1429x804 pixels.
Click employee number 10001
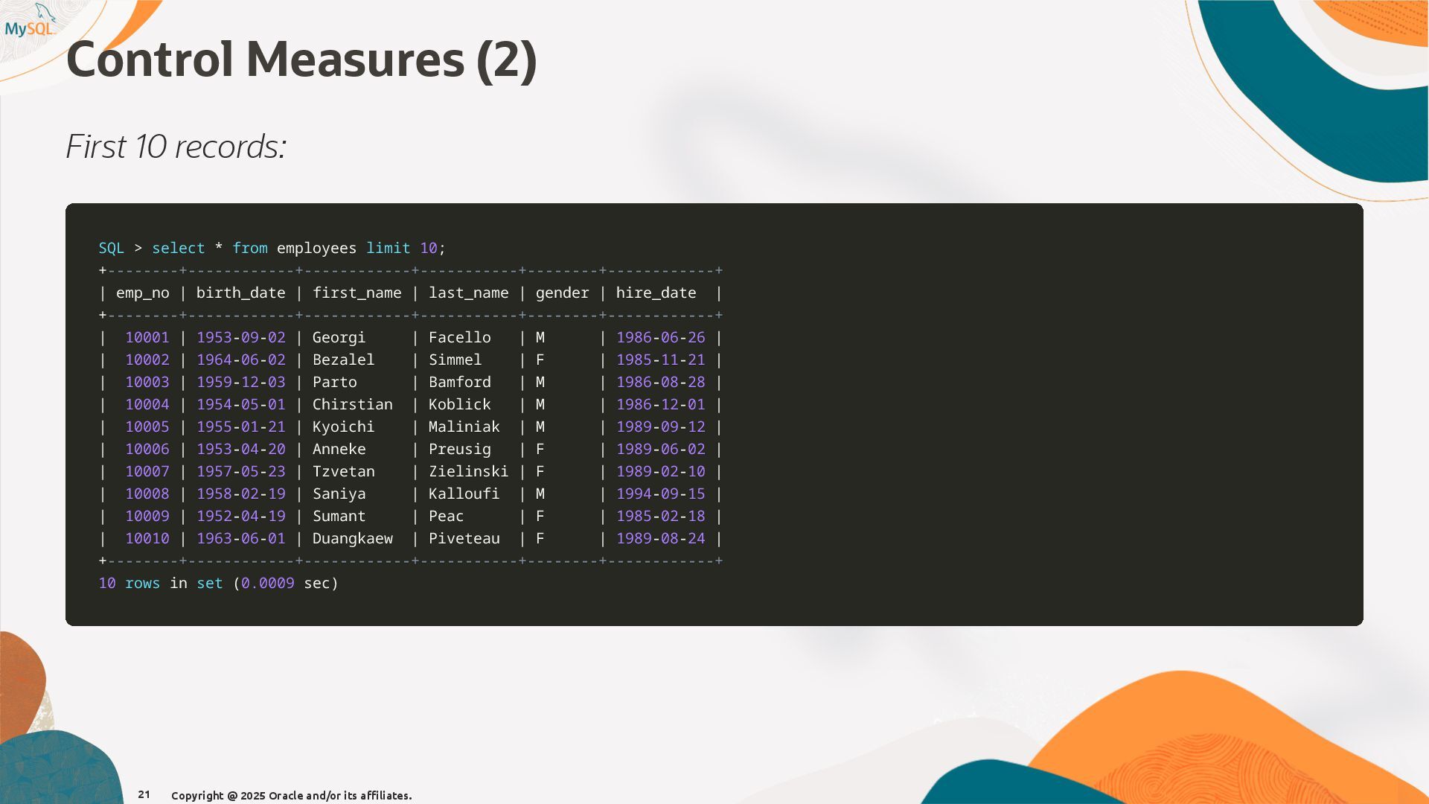pos(147,337)
